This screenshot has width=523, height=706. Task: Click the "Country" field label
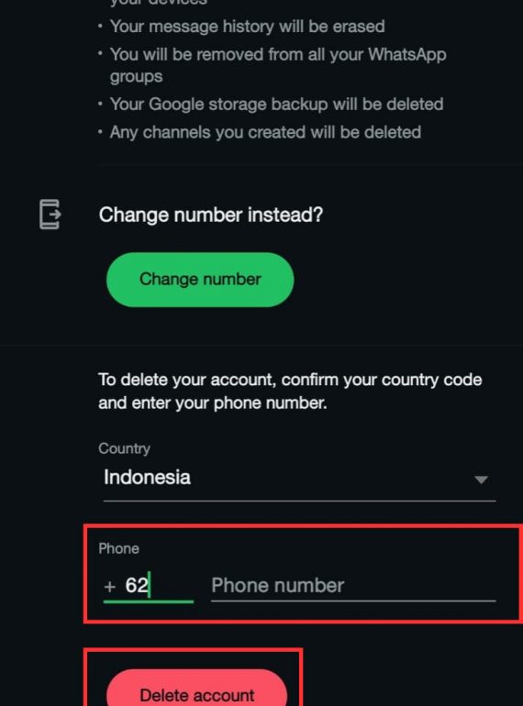point(125,448)
